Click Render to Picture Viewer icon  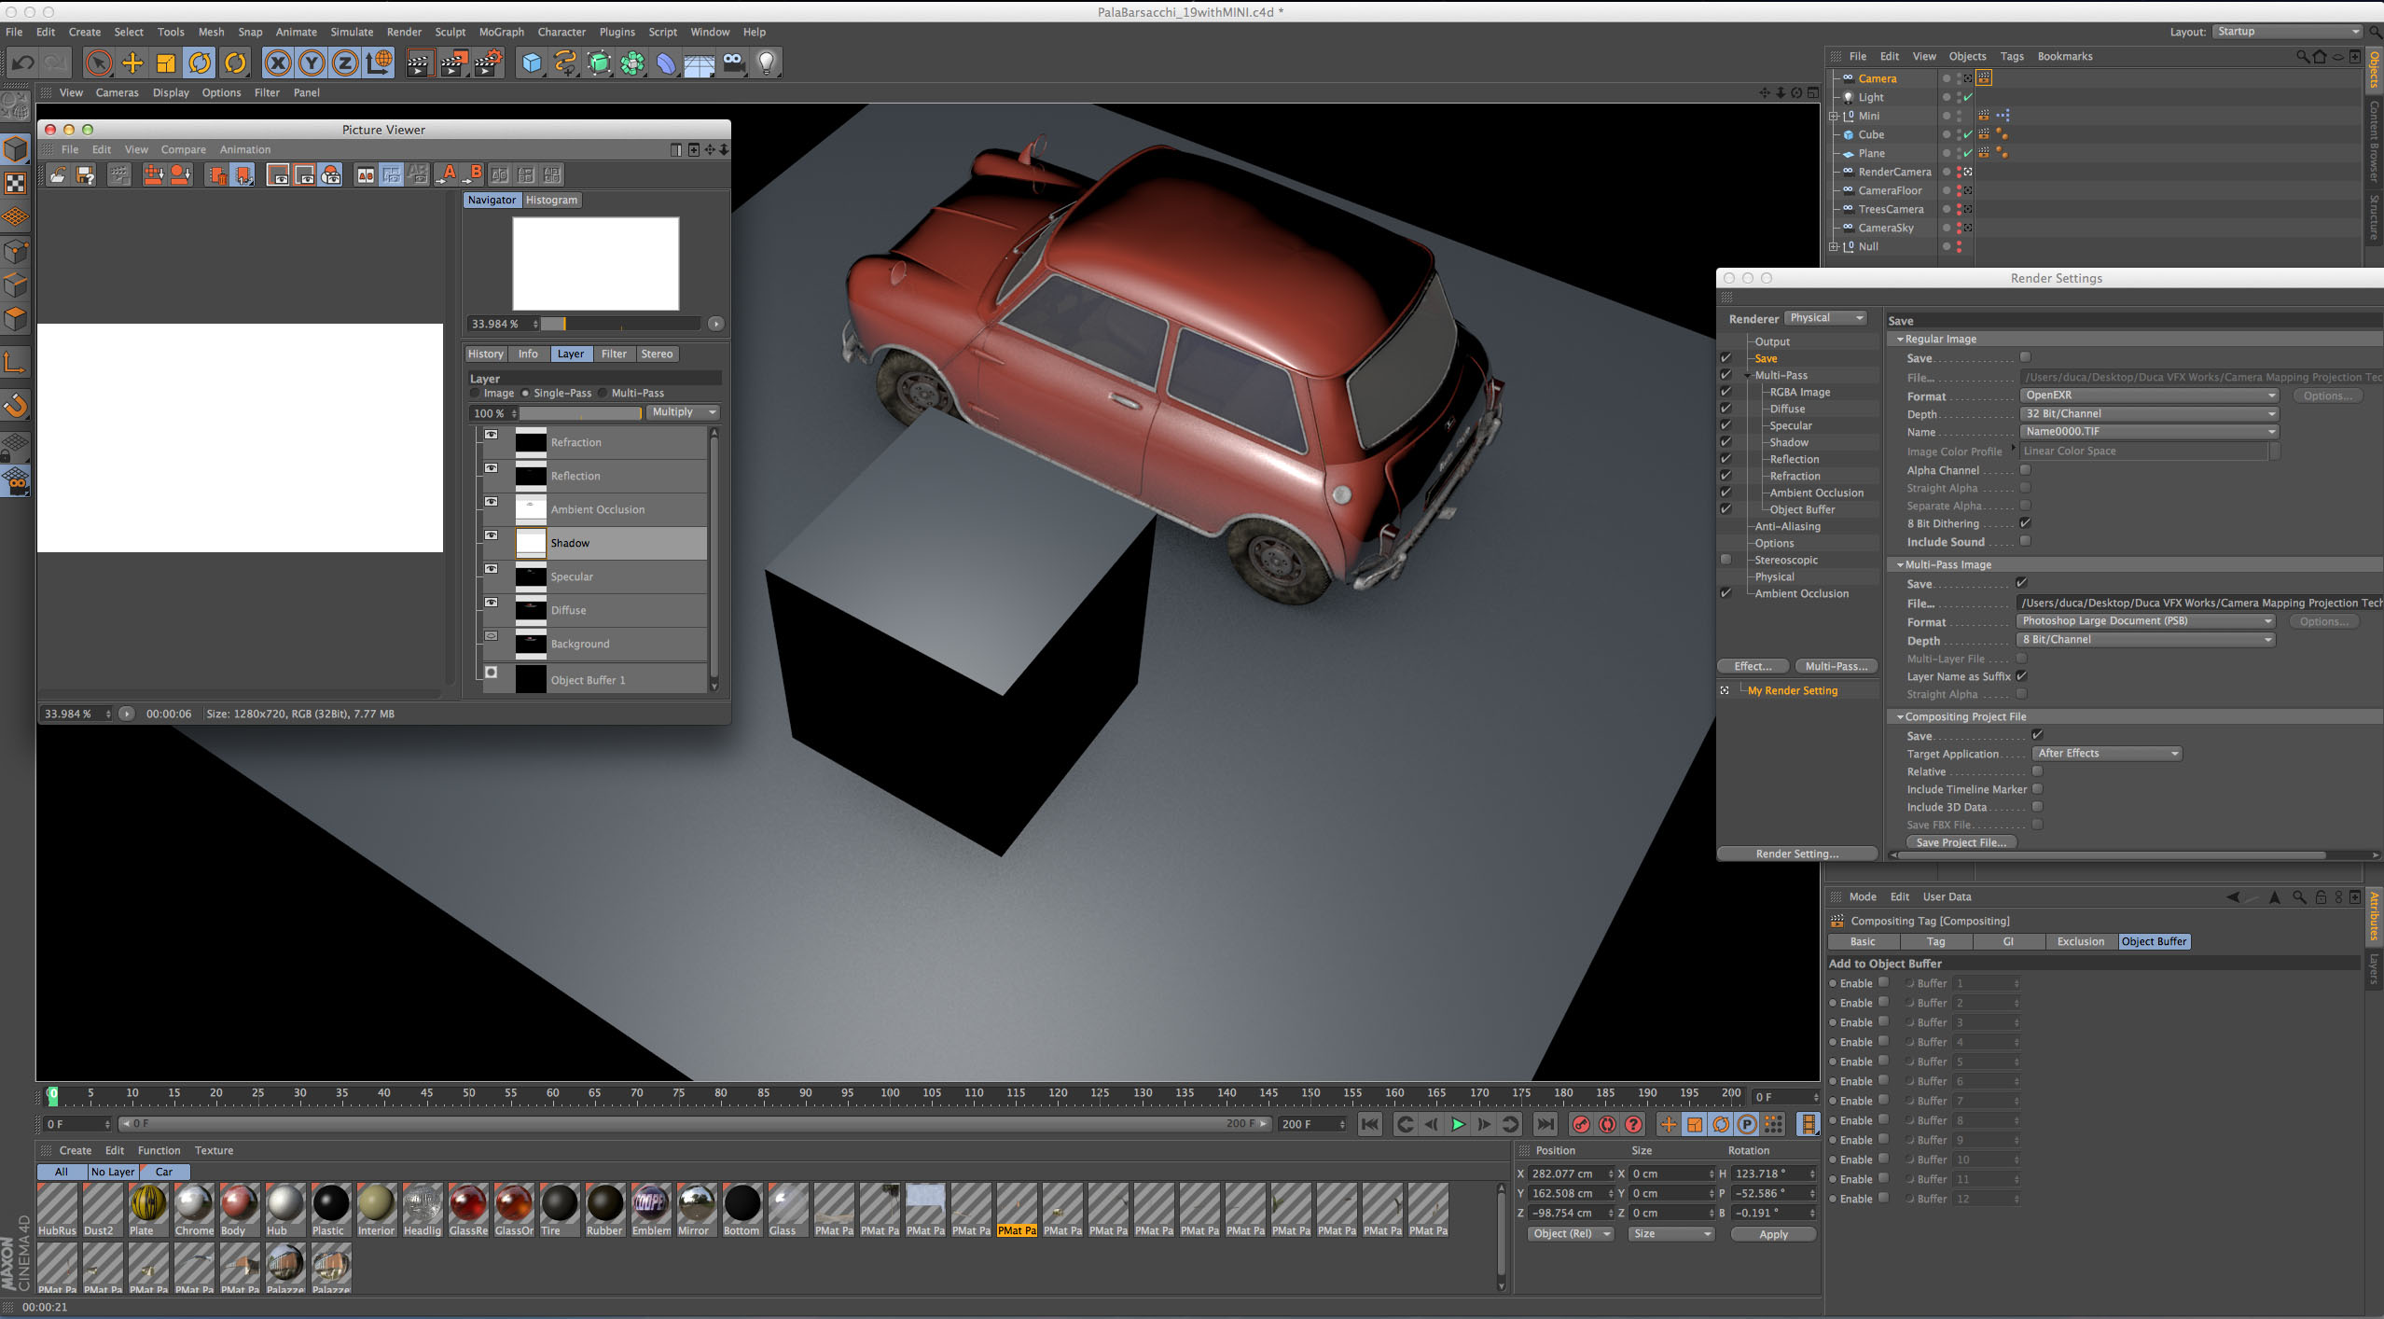pos(453,63)
